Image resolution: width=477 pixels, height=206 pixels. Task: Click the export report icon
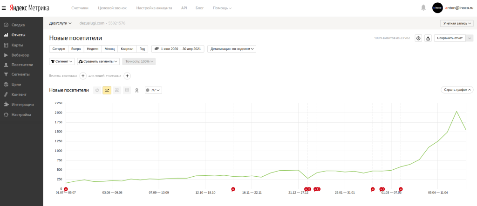pos(428,38)
